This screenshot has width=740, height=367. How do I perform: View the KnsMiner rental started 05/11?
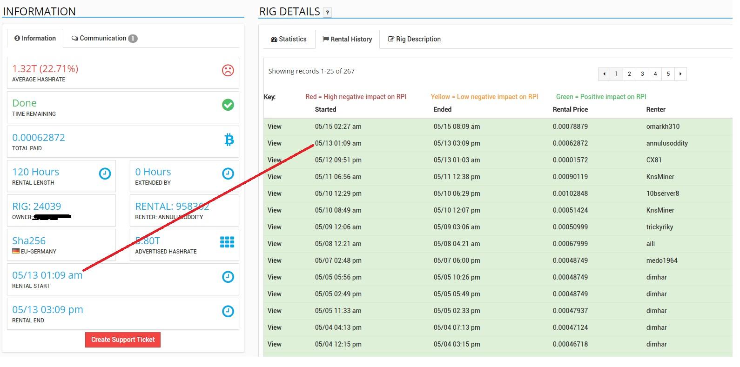tap(275, 177)
